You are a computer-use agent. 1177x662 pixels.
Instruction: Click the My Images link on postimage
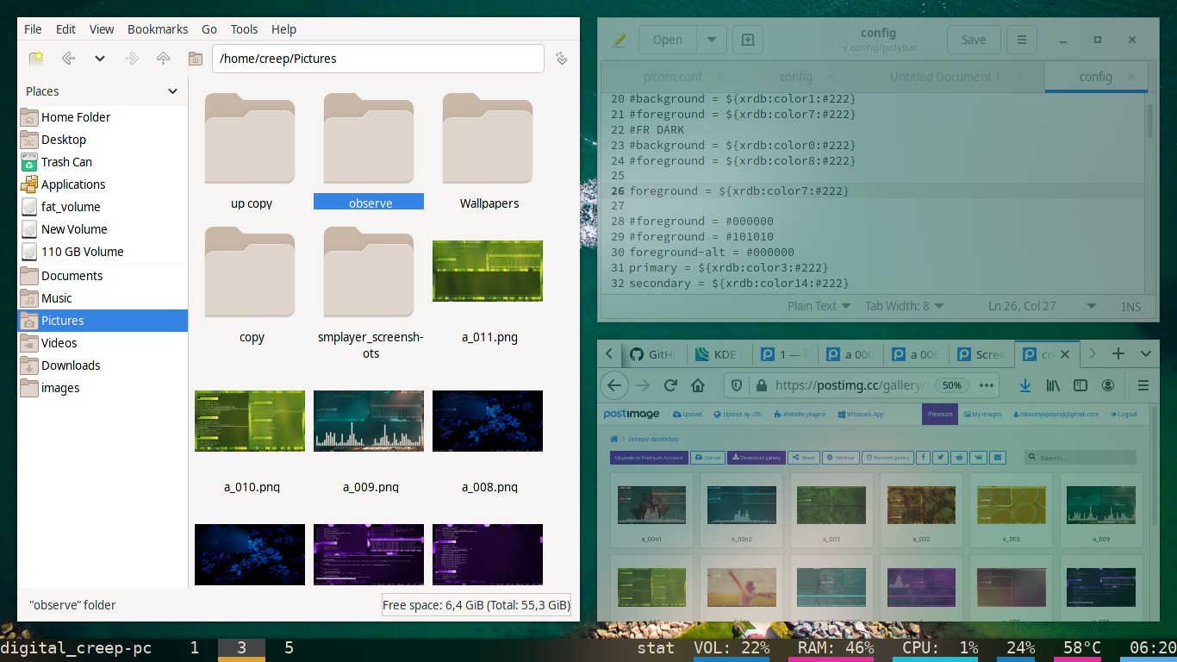point(982,414)
